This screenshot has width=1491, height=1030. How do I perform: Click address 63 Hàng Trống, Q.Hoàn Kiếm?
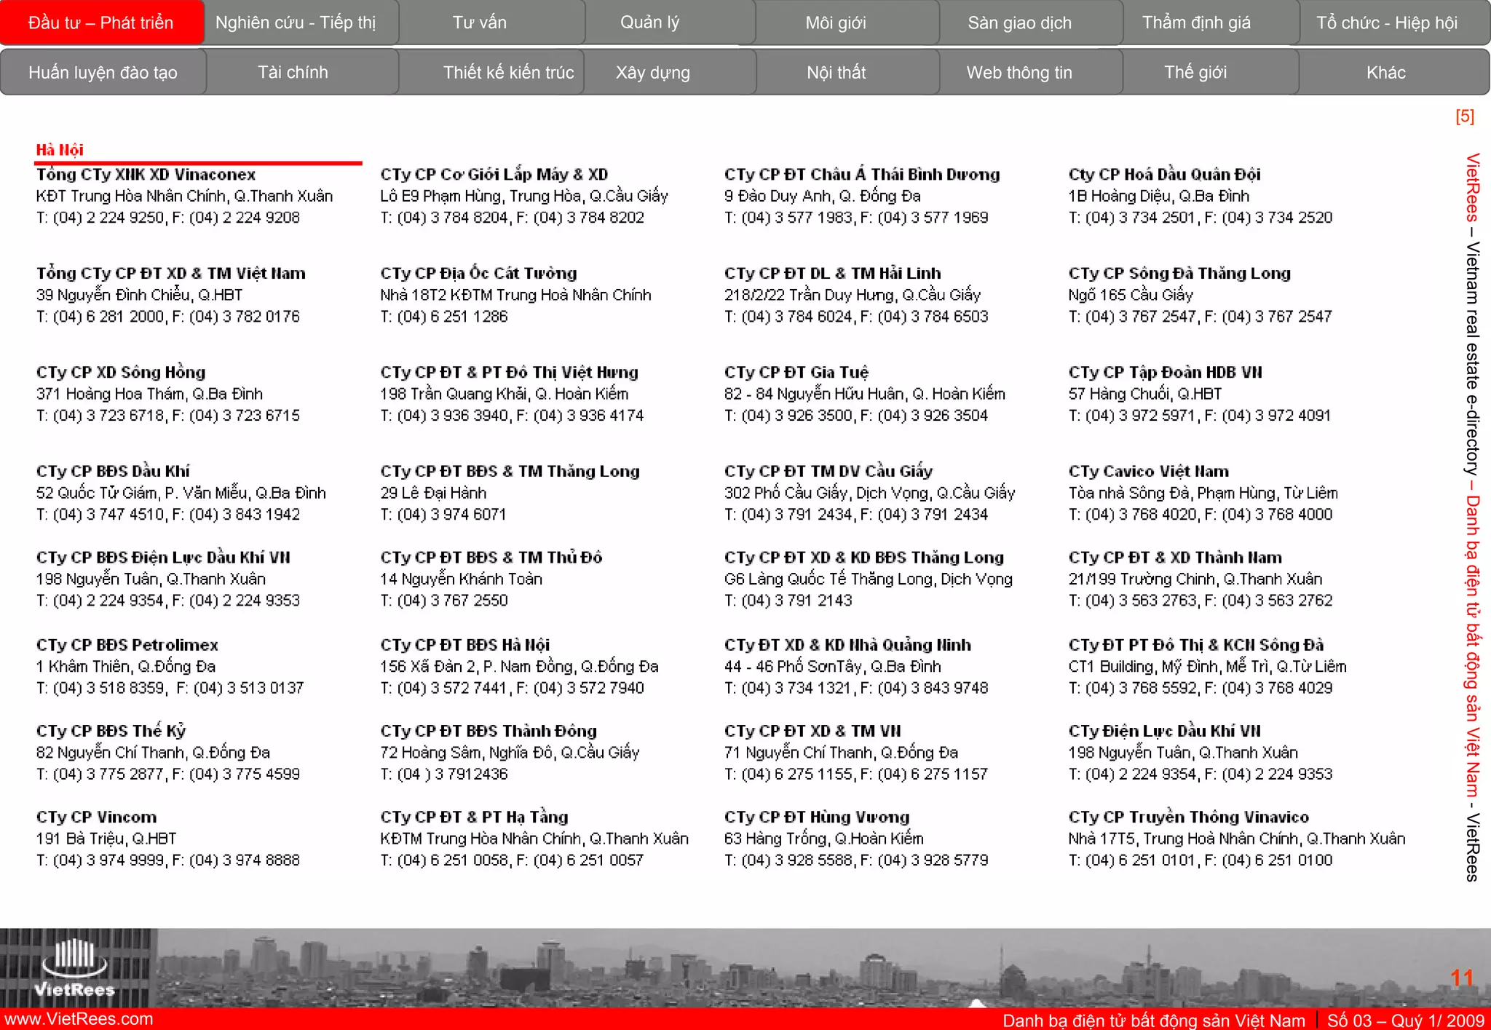coord(824,839)
